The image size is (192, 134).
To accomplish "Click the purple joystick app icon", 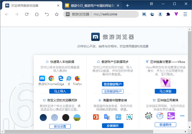I will 171,116.
